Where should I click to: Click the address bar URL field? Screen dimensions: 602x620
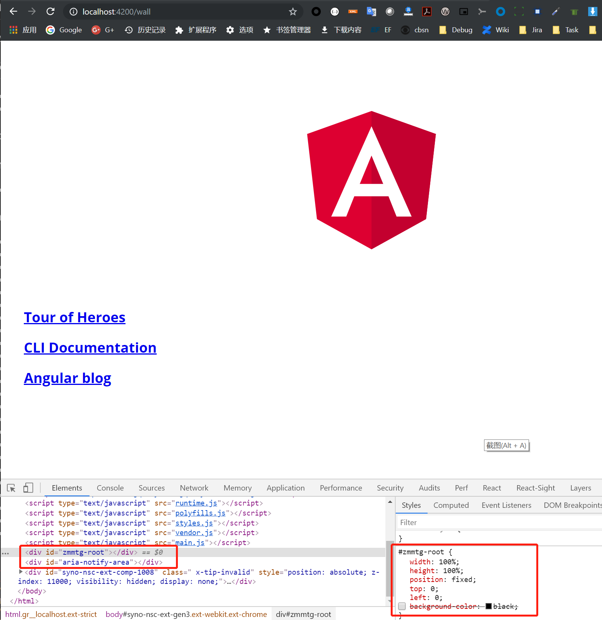[x=182, y=12]
